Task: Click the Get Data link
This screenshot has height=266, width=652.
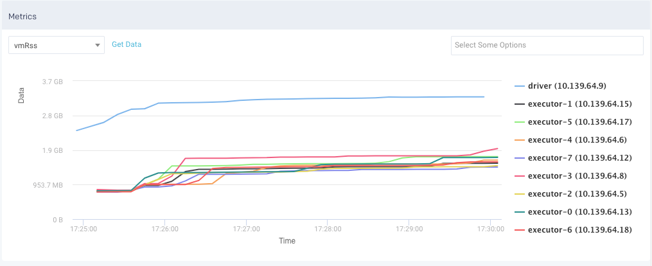Action: click(x=127, y=44)
